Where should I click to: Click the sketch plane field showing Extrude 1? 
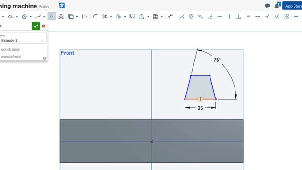(23, 38)
